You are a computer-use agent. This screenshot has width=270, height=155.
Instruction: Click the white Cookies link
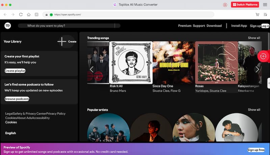11,122
